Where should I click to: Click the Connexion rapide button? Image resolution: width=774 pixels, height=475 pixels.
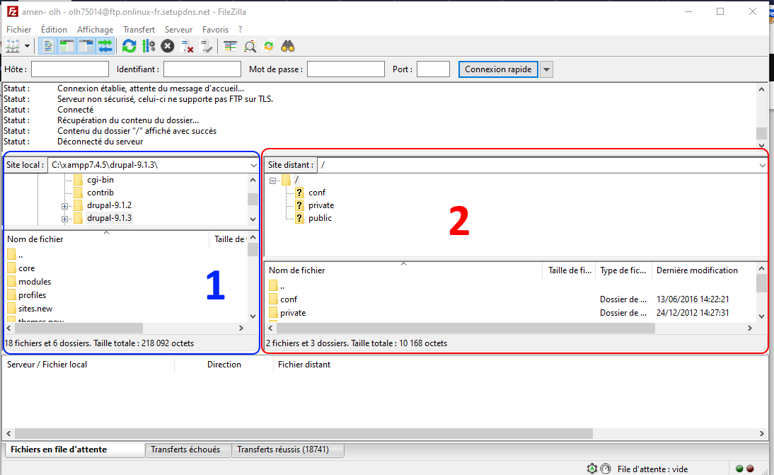498,69
